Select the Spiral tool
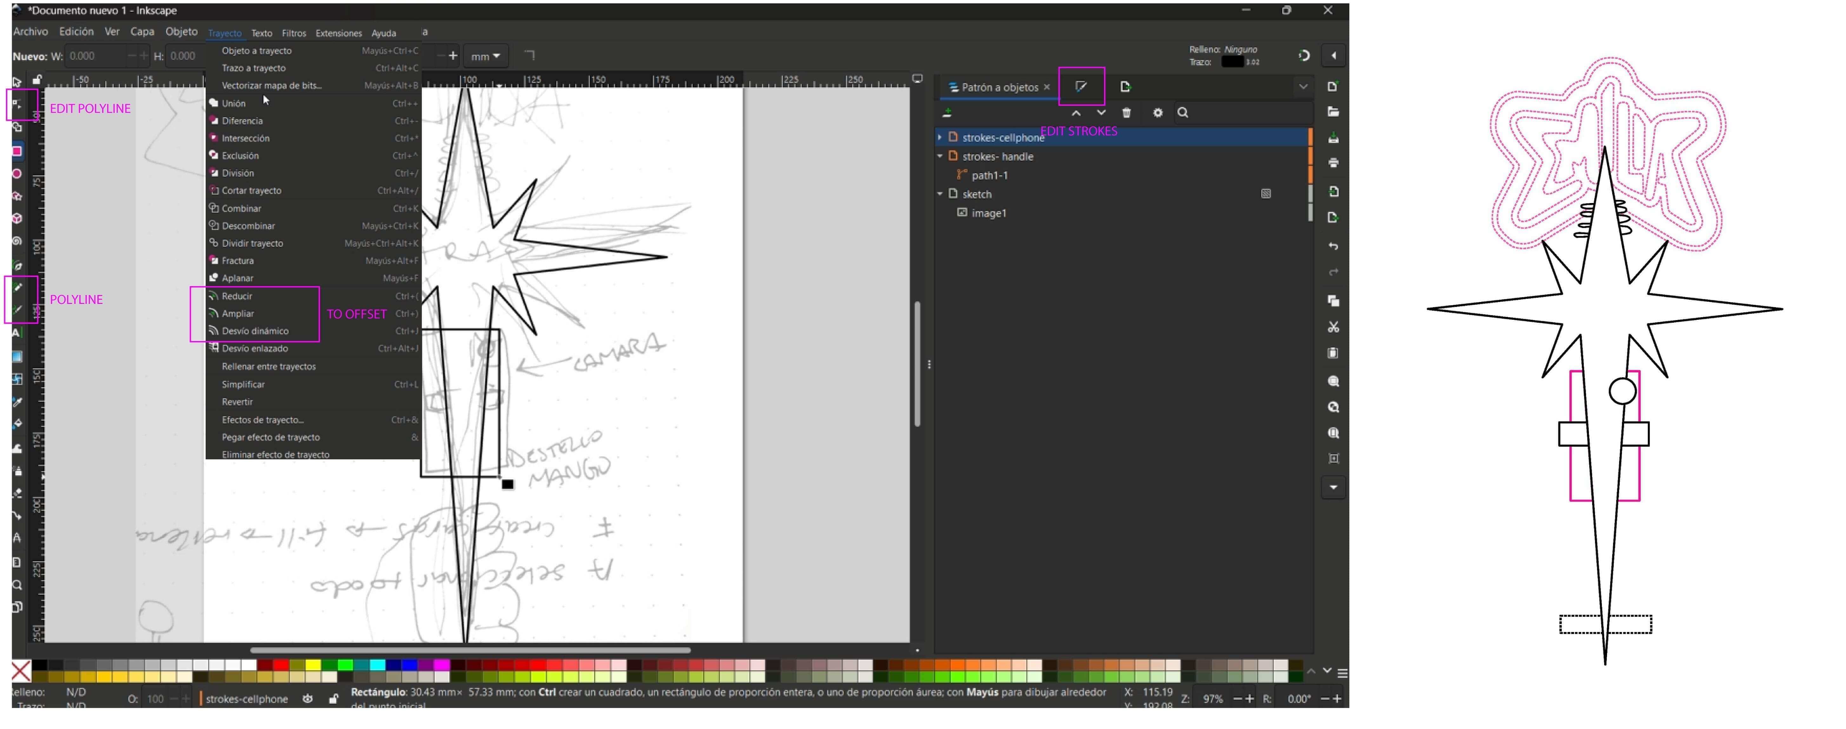This screenshot has height=729, width=1846. click(x=17, y=241)
